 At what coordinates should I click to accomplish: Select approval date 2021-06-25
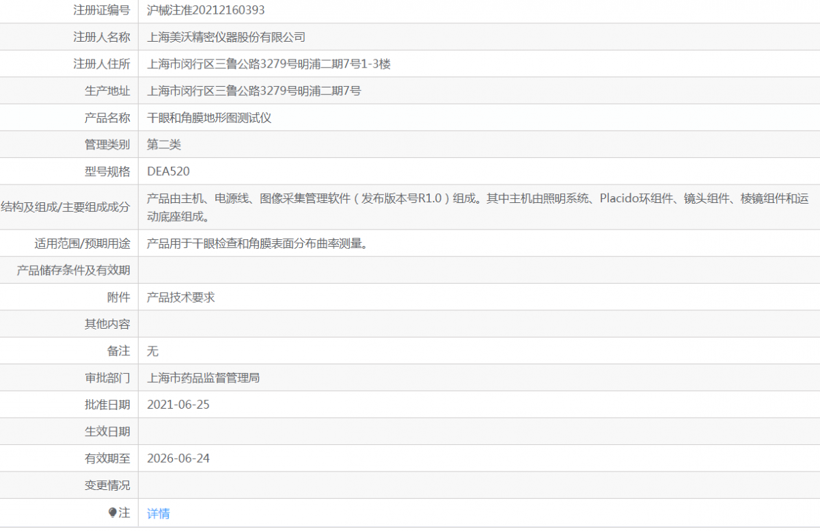click(178, 405)
